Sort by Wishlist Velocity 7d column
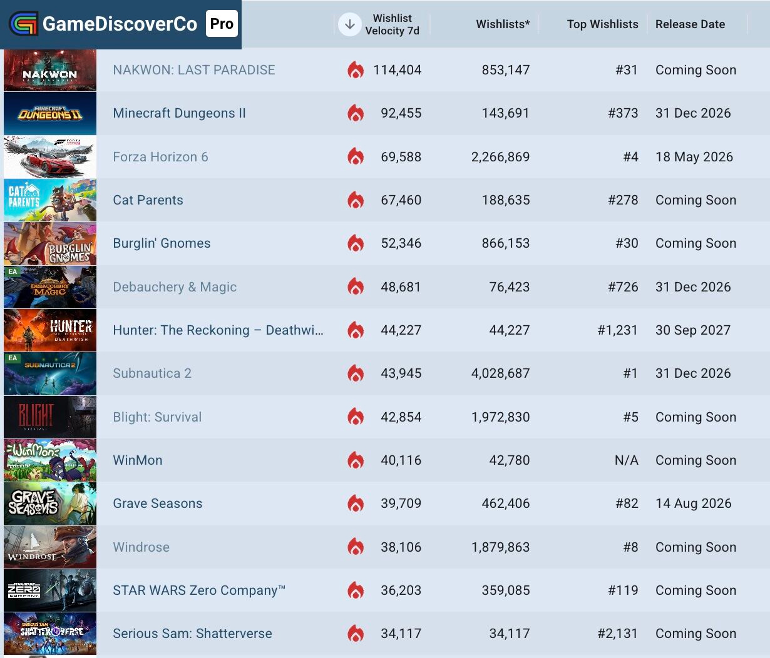Screen dimensions: 770x658 [x=393, y=24]
